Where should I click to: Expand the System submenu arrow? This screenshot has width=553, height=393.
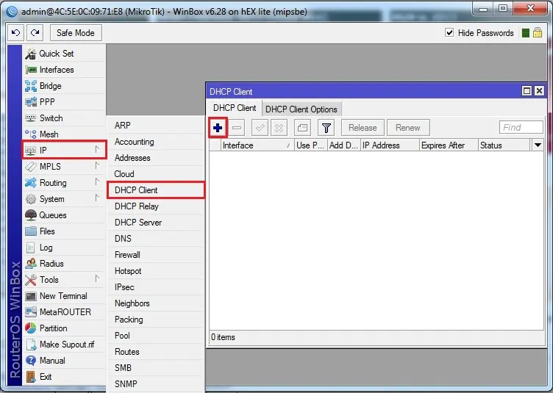[97, 198]
